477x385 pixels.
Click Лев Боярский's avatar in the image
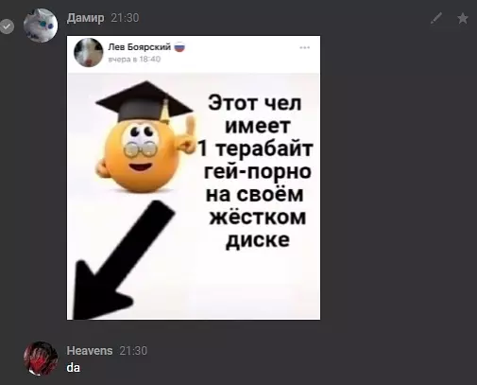(89, 53)
